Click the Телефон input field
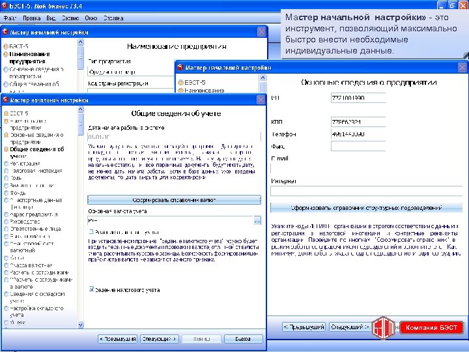 358,134
